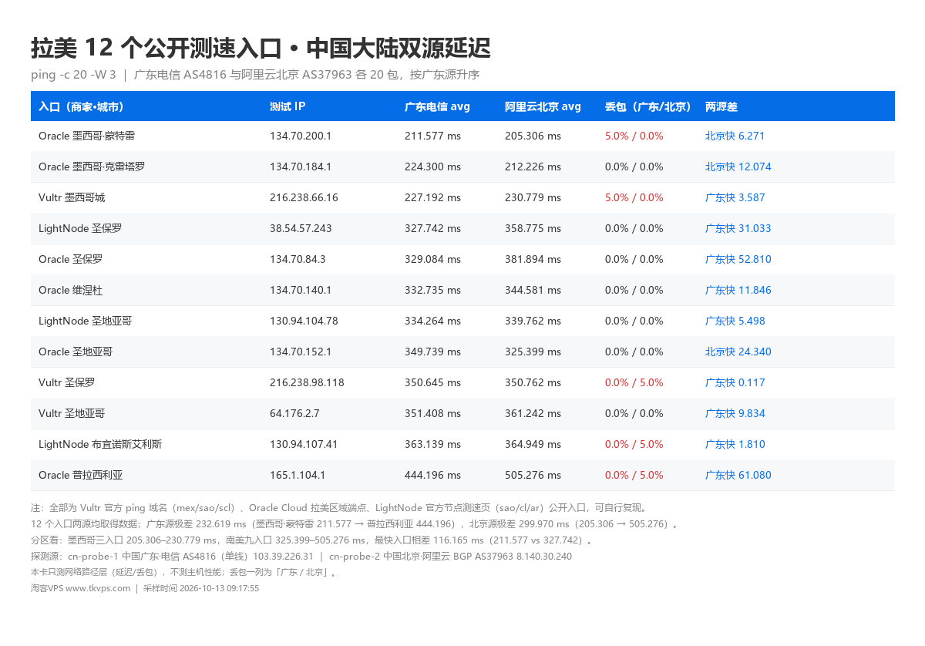The height and width of the screenshot is (646, 925).
Task: Select the LightNode 圣保罗 row name
Action: click(80, 228)
